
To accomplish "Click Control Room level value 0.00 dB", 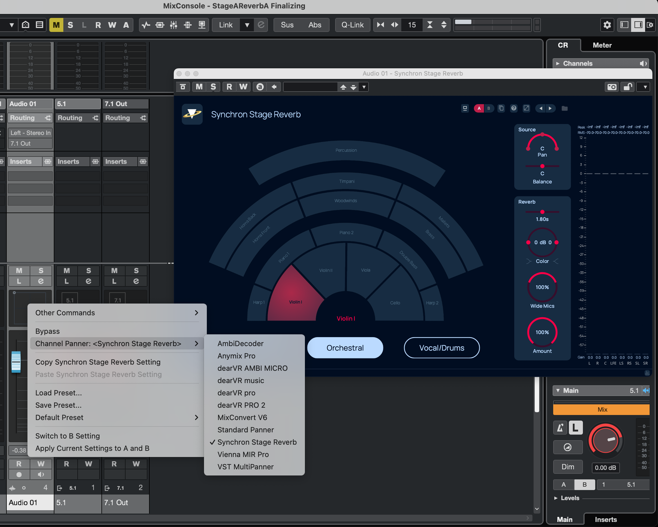I will (605, 468).
